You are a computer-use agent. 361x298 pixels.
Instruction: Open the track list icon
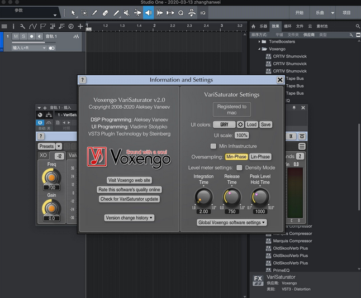coord(4,26)
